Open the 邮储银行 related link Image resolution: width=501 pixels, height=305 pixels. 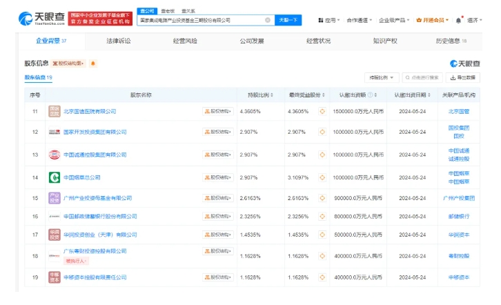click(x=459, y=216)
